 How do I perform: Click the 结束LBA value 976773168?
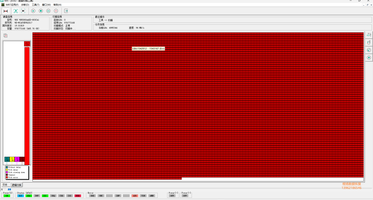[70, 23]
